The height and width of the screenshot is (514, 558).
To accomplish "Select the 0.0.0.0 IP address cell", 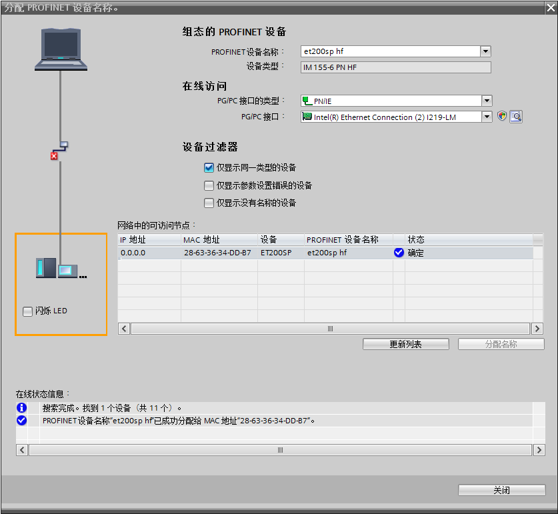I will tap(149, 253).
